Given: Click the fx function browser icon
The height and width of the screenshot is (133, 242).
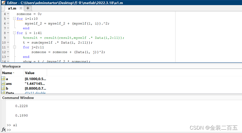Looking at the screenshot, I should (4, 129).
